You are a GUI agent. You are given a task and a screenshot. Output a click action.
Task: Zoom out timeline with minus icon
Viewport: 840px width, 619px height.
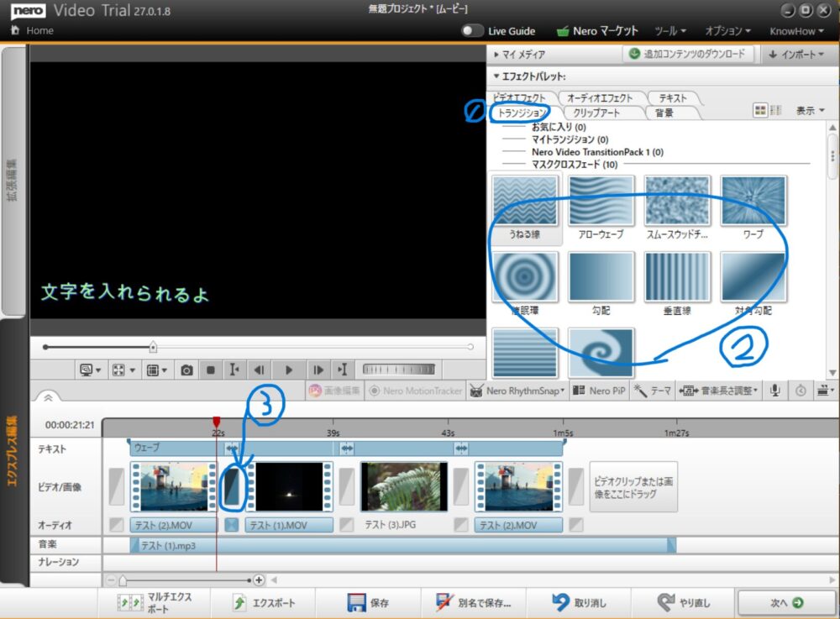click(111, 580)
